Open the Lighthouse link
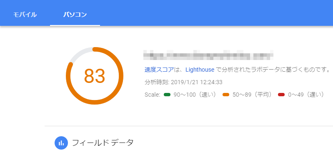 (x=200, y=70)
